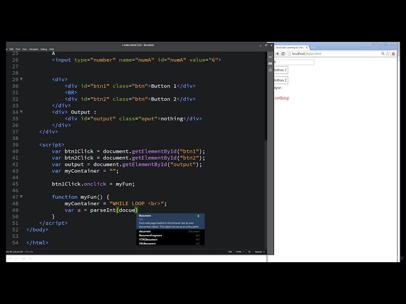Choose DocumentFragment from the code hints
Viewport: 406px width, 304px height.
pos(171,236)
